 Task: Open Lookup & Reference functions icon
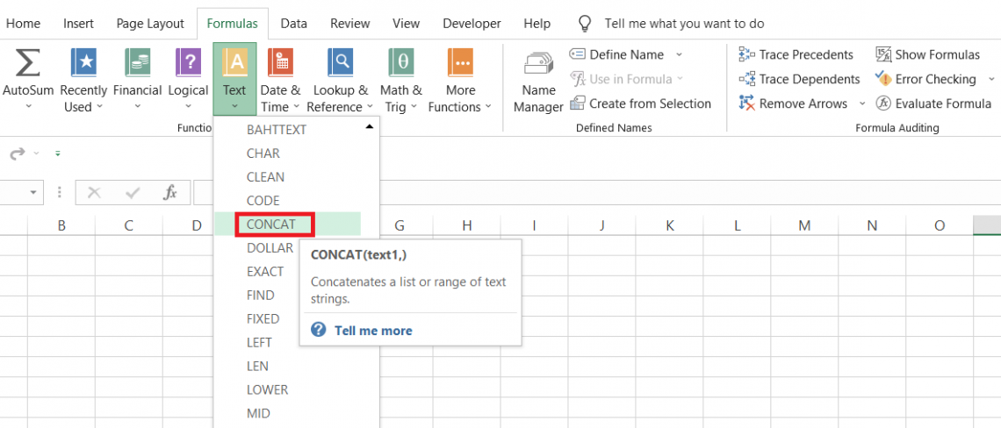point(340,63)
